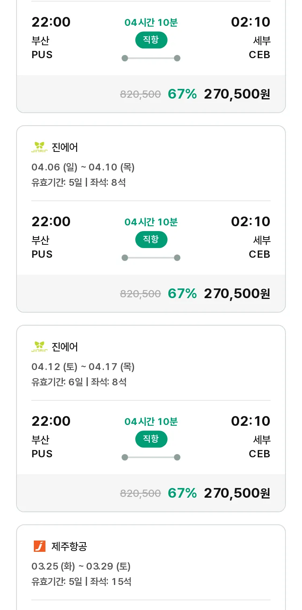302x610 pixels.
Task: Click the Jin Air logo for the 04.06 flight
Action: point(39,147)
